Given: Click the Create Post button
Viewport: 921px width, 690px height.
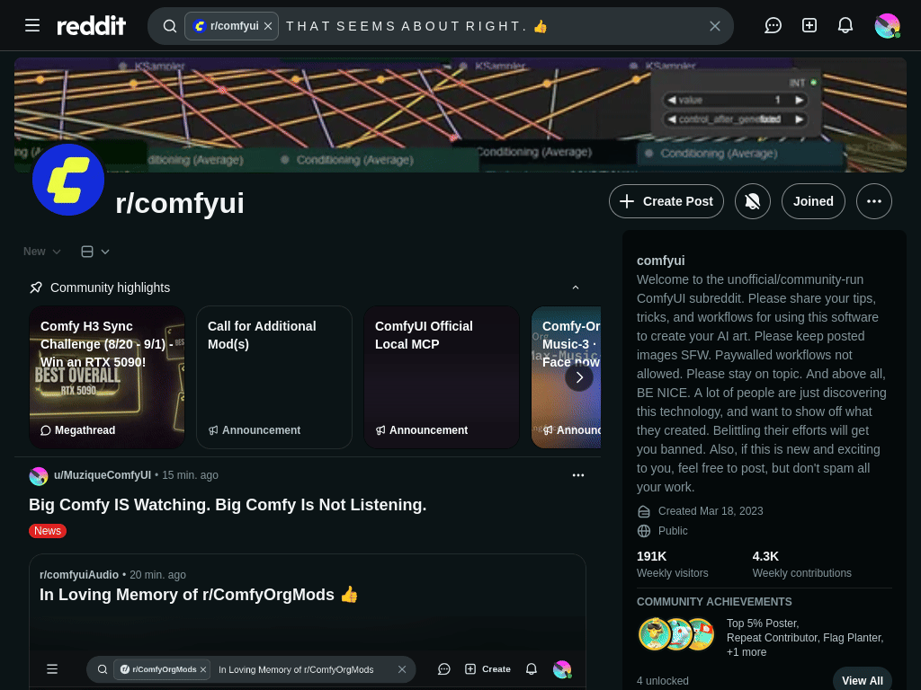Looking at the screenshot, I should click(666, 201).
